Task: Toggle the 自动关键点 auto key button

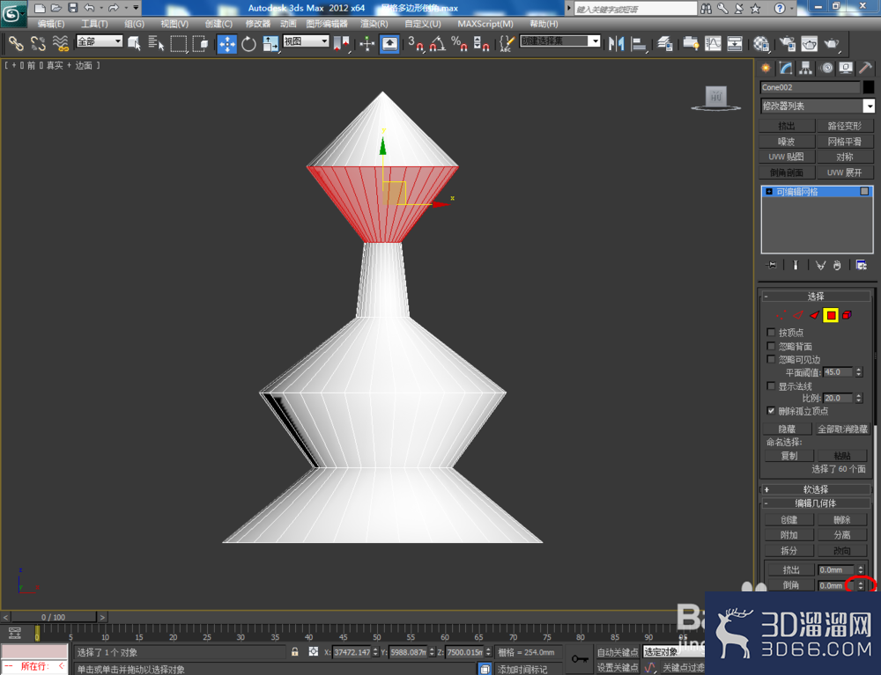Action: (618, 652)
